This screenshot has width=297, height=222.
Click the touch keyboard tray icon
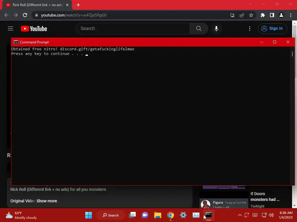point(255,215)
